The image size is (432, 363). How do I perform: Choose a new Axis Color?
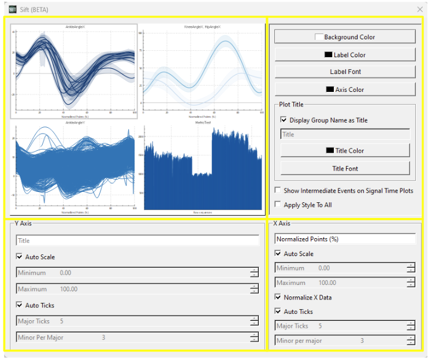[345, 90]
